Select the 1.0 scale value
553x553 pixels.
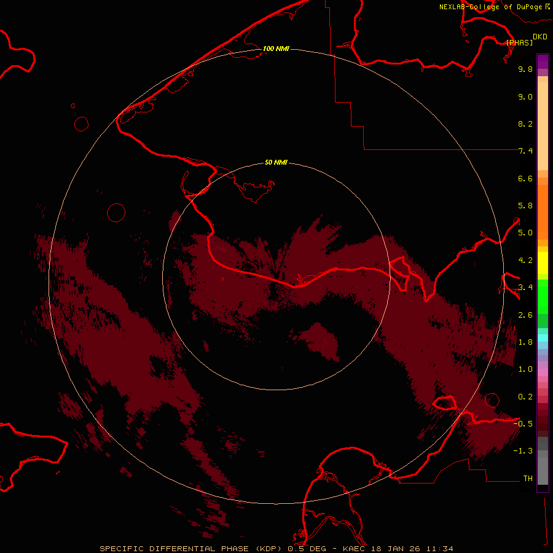[x=525, y=369]
